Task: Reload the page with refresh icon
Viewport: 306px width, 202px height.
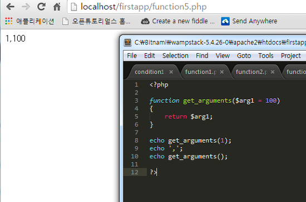Action: click(x=41, y=7)
